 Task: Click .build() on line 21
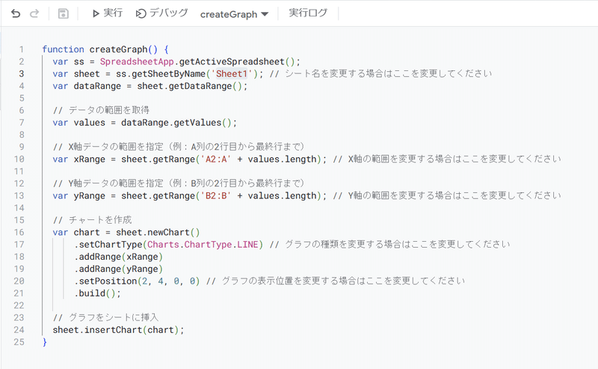point(97,293)
